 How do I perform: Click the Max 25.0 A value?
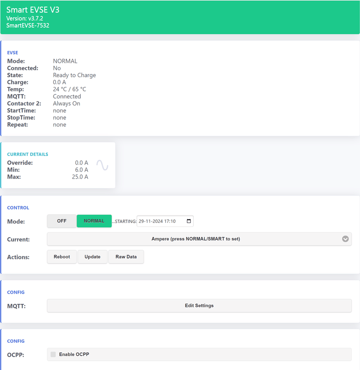[80, 177]
